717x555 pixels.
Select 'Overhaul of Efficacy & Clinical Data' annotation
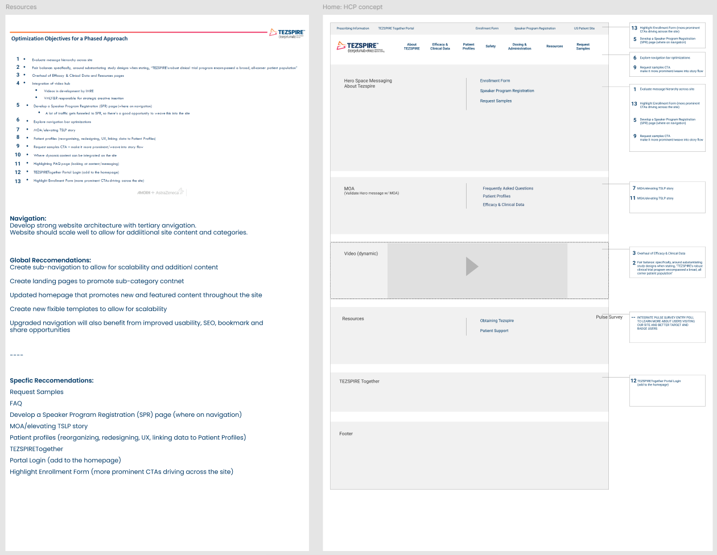pyautogui.click(x=661, y=253)
